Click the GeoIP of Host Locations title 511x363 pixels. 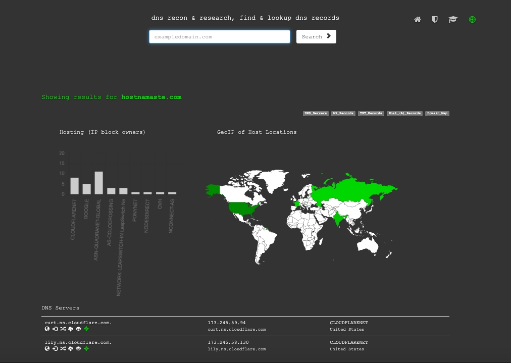257,132
